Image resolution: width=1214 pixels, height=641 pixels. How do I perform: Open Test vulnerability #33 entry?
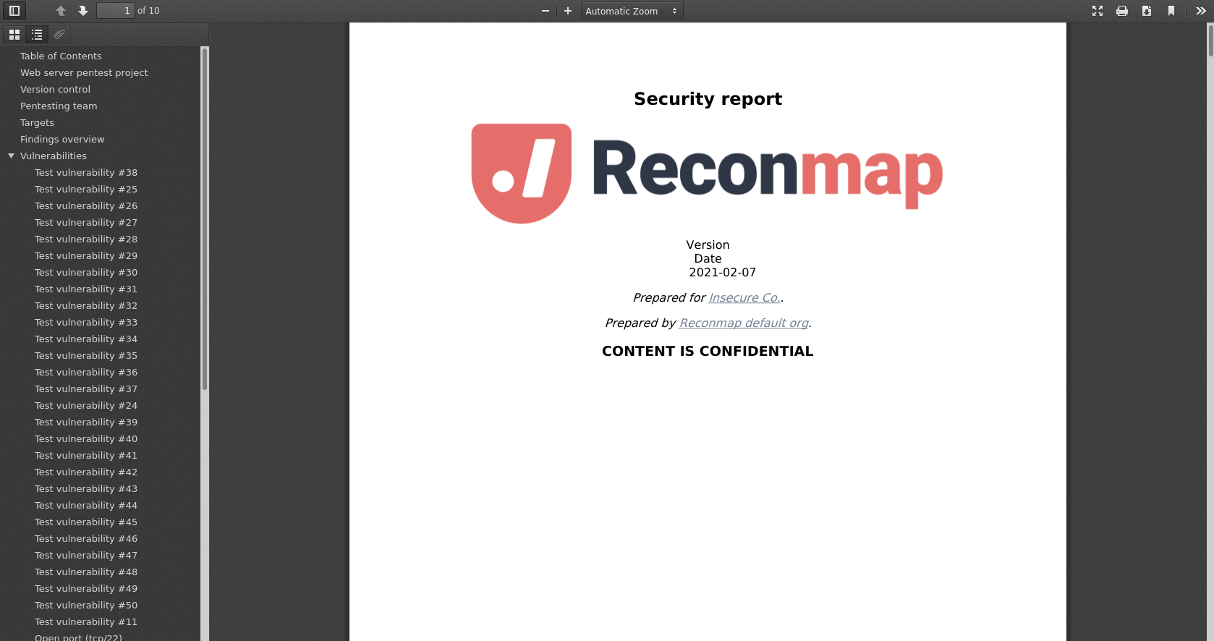point(86,322)
